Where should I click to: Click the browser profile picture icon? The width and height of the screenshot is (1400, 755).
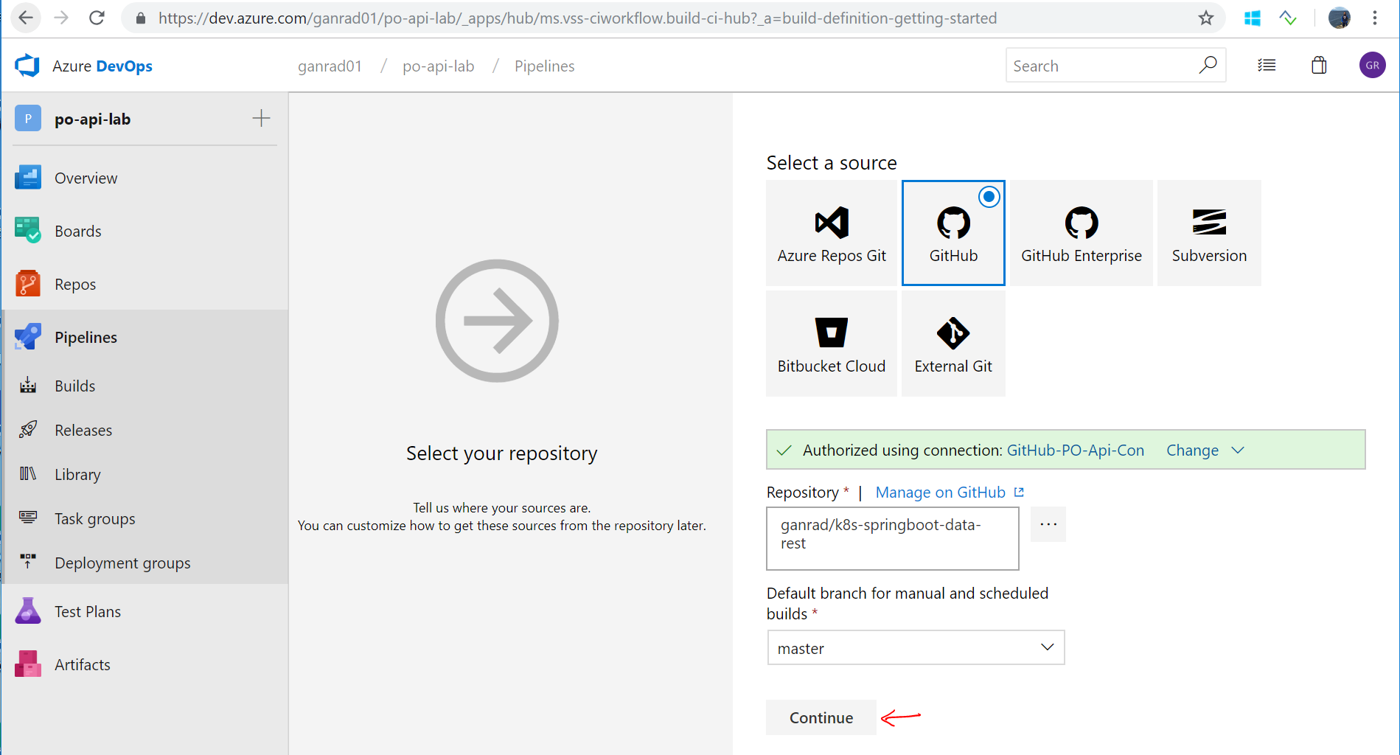click(x=1339, y=18)
